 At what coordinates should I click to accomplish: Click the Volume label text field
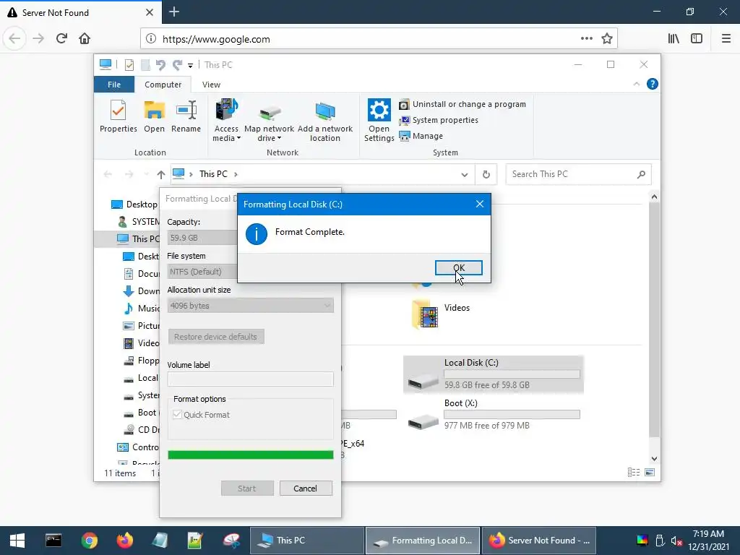point(250,379)
